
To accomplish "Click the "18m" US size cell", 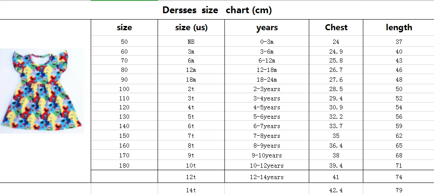I will coord(191,80).
